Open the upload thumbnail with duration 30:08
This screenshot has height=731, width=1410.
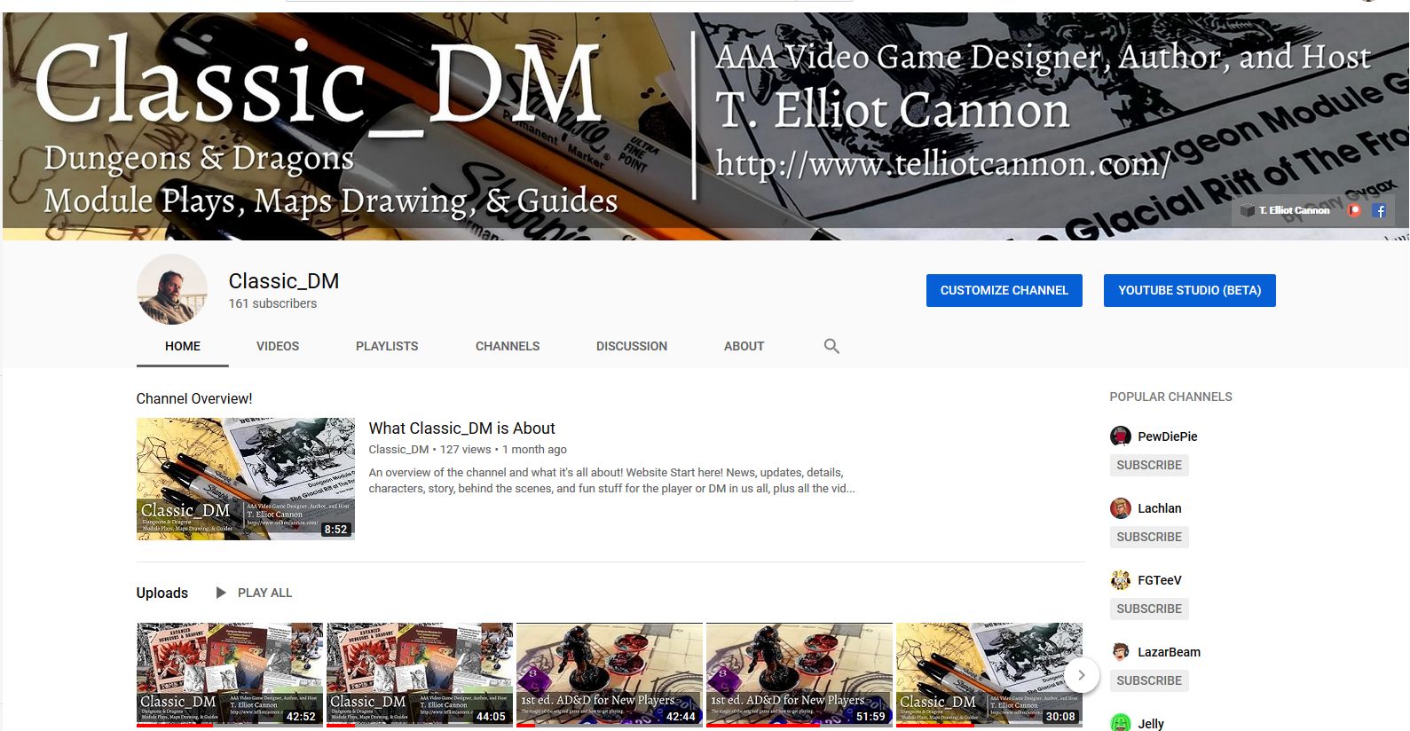tap(989, 674)
